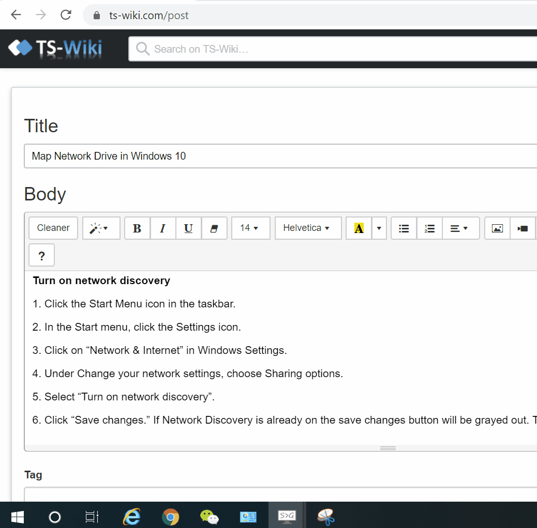Toggle bold formatting in the editor
537x528 pixels.
click(x=137, y=228)
